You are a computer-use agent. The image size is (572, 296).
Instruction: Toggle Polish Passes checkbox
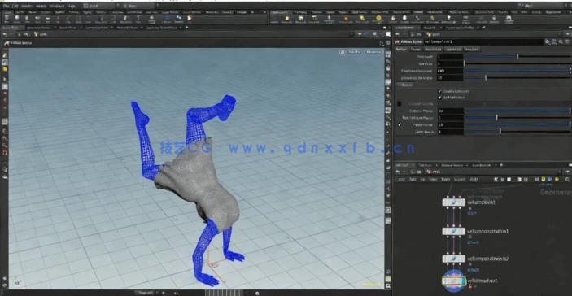pyautogui.click(x=400, y=124)
